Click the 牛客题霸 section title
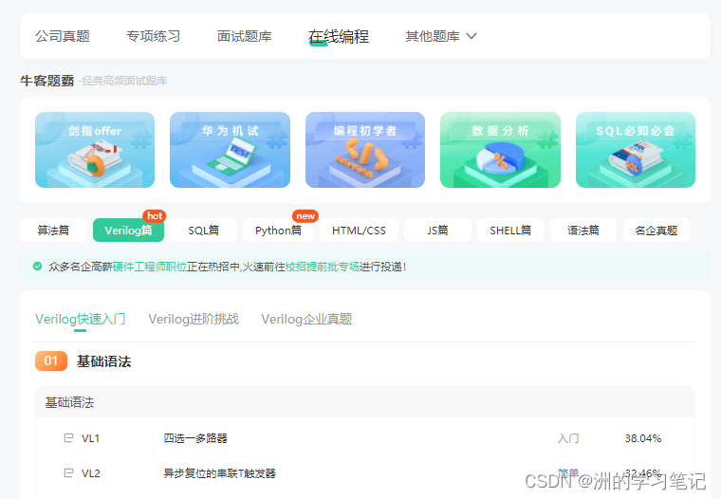 [x=46, y=81]
